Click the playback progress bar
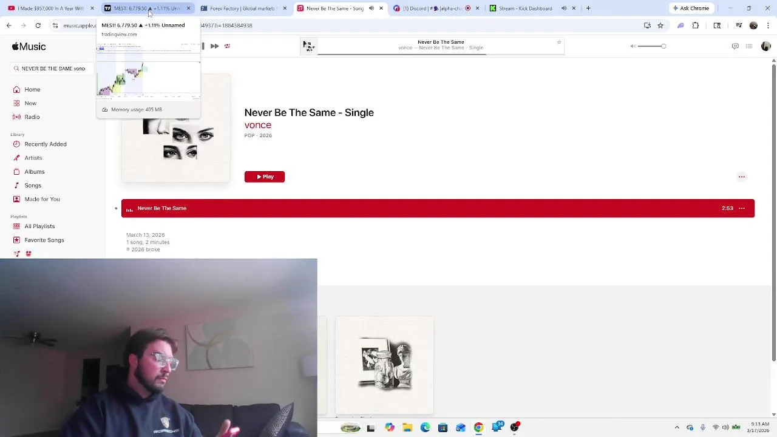Image resolution: width=777 pixels, height=437 pixels. click(x=441, y=54)
